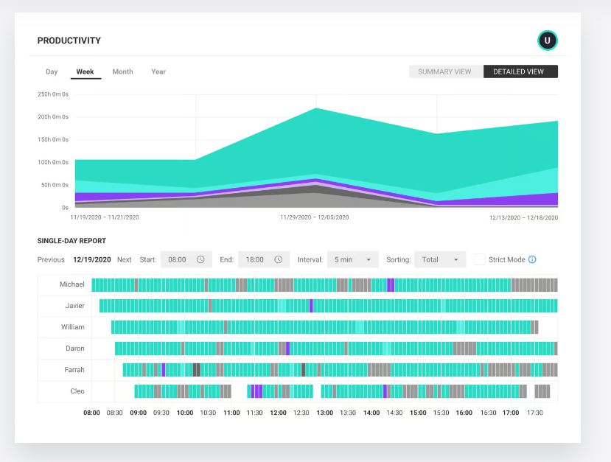Click the 11/29/2020 – 12/05/2020 axis label

click(x=315, y=217)
